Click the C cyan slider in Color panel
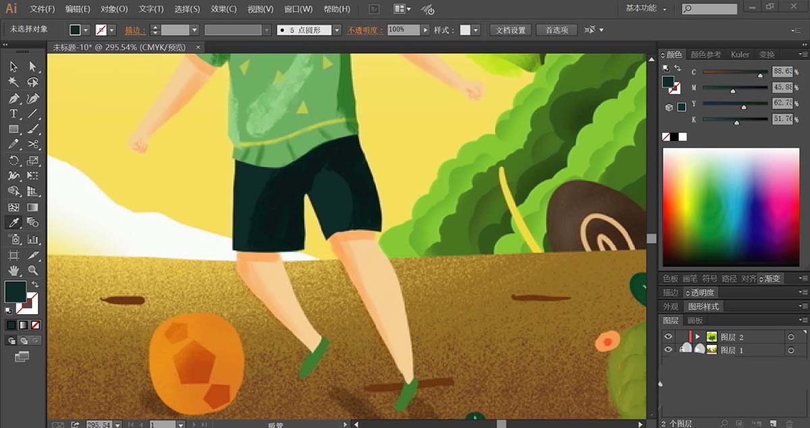The height and width of the screenshot is (428, 810). pos(734,72)
